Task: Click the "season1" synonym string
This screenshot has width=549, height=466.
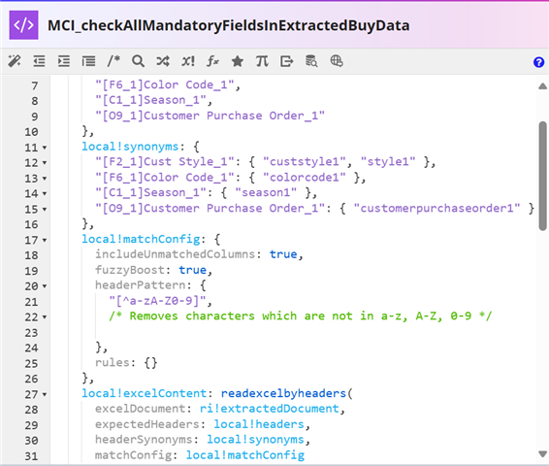Action: point(266,193)
